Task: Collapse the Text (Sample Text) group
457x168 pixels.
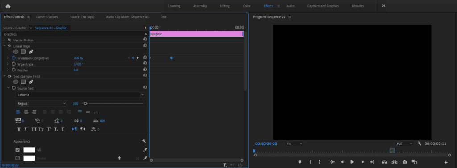Action: (x=4, y=76)
